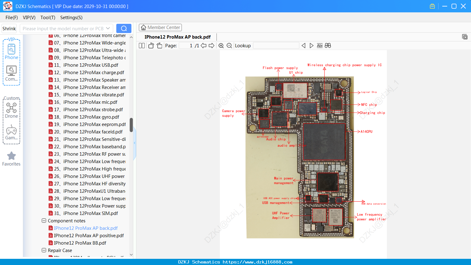Open iPhone 12ProMax SIM.pdf
The height and width of the screenshot is (265, 471).
click(83, 213)
